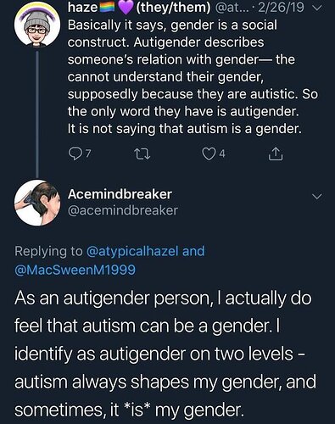Click haze's display name
Viewport: 335px width, 424px height.
pos(82,8)
